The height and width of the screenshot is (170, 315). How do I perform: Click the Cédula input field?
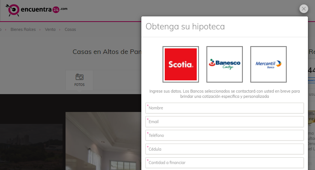point(224,149)
